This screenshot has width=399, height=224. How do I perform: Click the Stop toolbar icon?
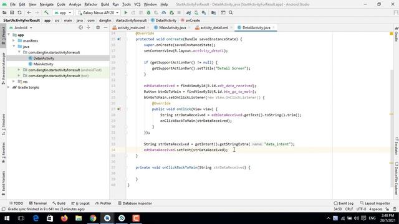[179, 12]
